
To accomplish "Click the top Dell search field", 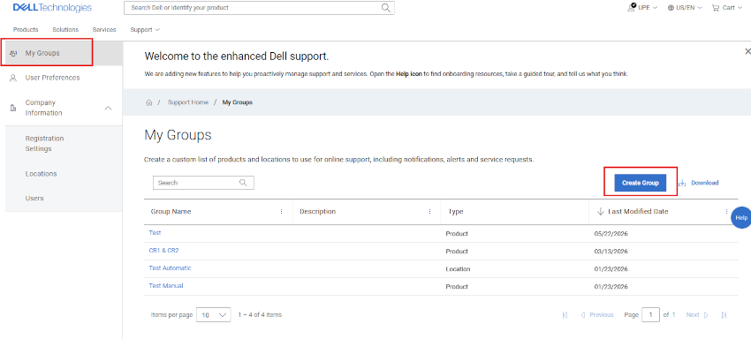I will coord(259,8).
